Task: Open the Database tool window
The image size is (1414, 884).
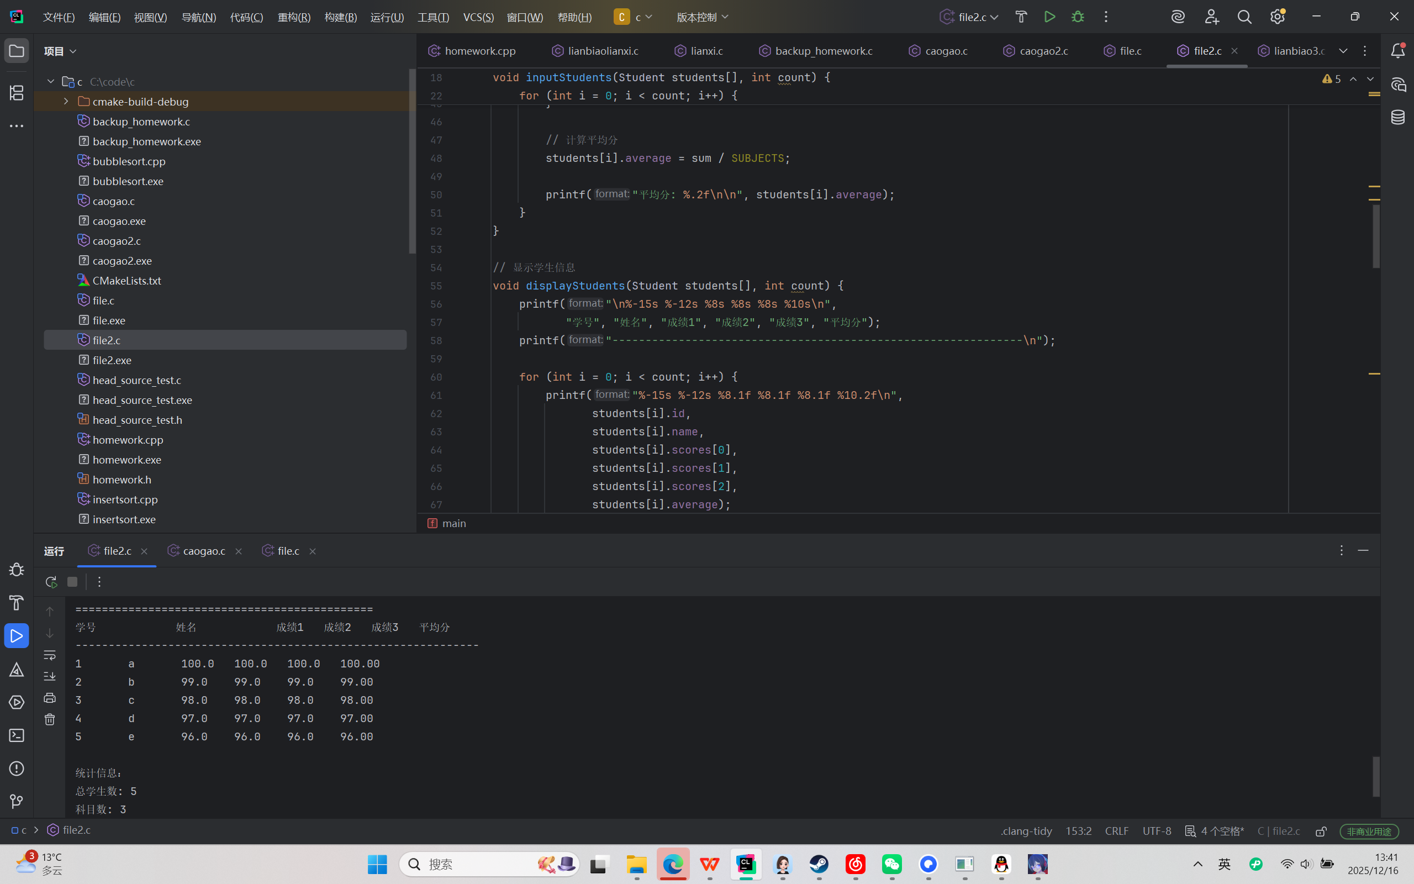Action: pyautogui.click(x=1397, y=117)
